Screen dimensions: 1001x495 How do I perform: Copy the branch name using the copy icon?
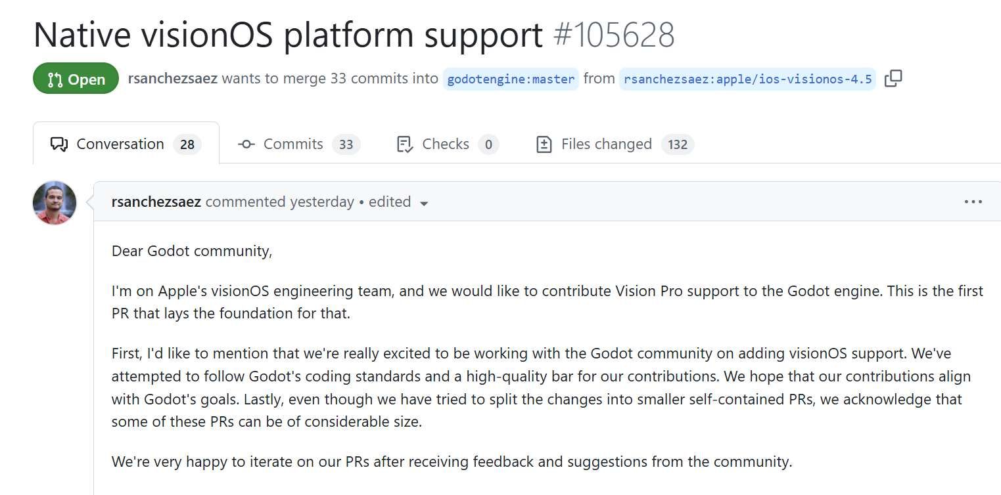click(x=893, y=77)
